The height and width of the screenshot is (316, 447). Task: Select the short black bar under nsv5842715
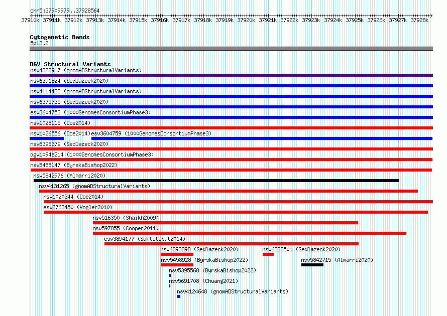[312, 265]
